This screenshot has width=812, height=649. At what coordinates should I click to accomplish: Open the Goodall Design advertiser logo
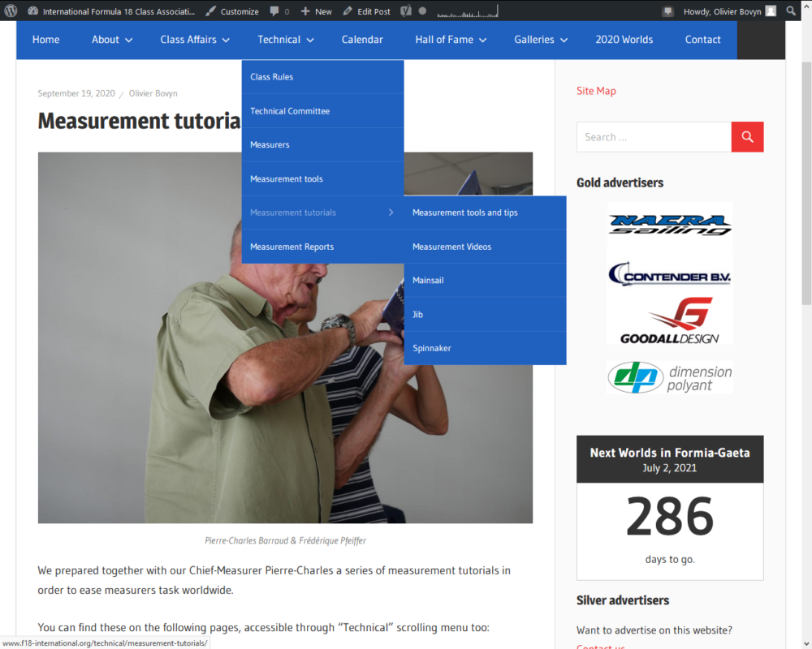point(670,320)
